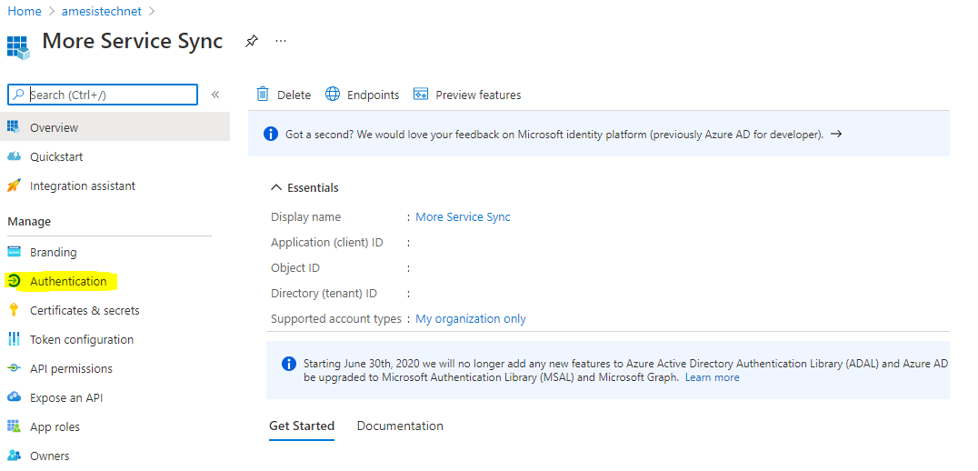Viewport: 978px width, 471px height.
Task: Open Integration assistant menu item
Action: 115,185
